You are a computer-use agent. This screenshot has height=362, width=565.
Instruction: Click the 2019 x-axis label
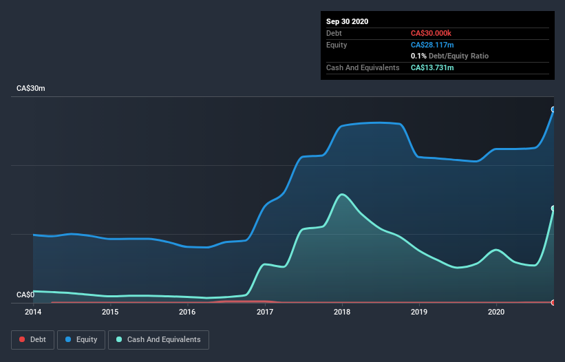(x=419, y=312)
